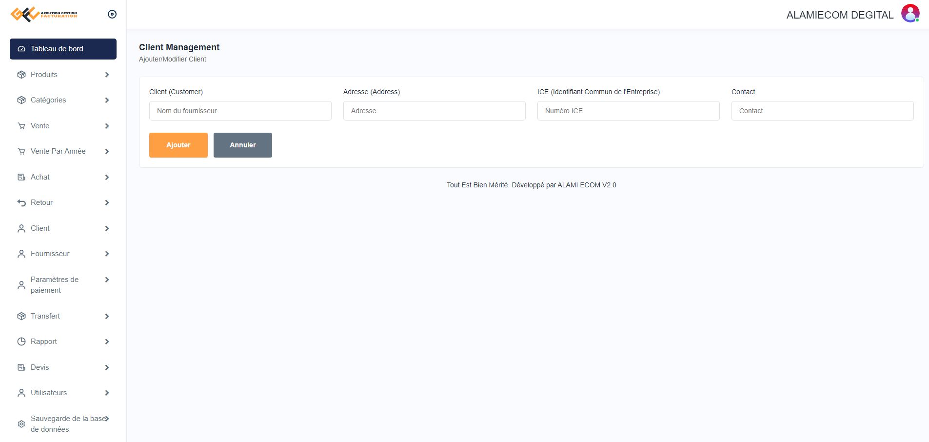Click the Rapport pie chart icon
This screenshot has width=929, height=442.
click(x=21, y=342)
